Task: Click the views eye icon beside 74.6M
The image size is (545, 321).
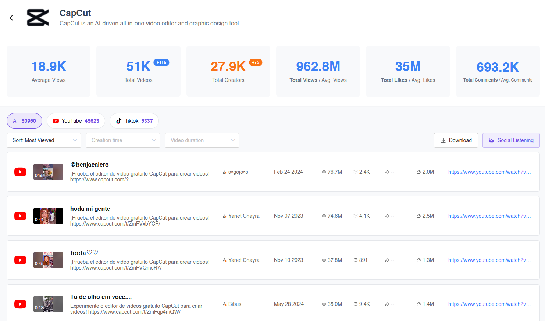Action: point(324,216)
